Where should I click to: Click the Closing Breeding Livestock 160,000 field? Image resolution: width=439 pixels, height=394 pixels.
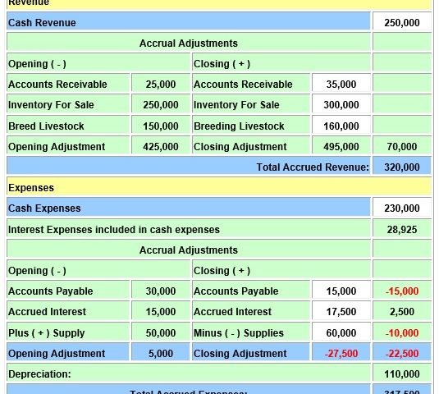pos(341,126)
